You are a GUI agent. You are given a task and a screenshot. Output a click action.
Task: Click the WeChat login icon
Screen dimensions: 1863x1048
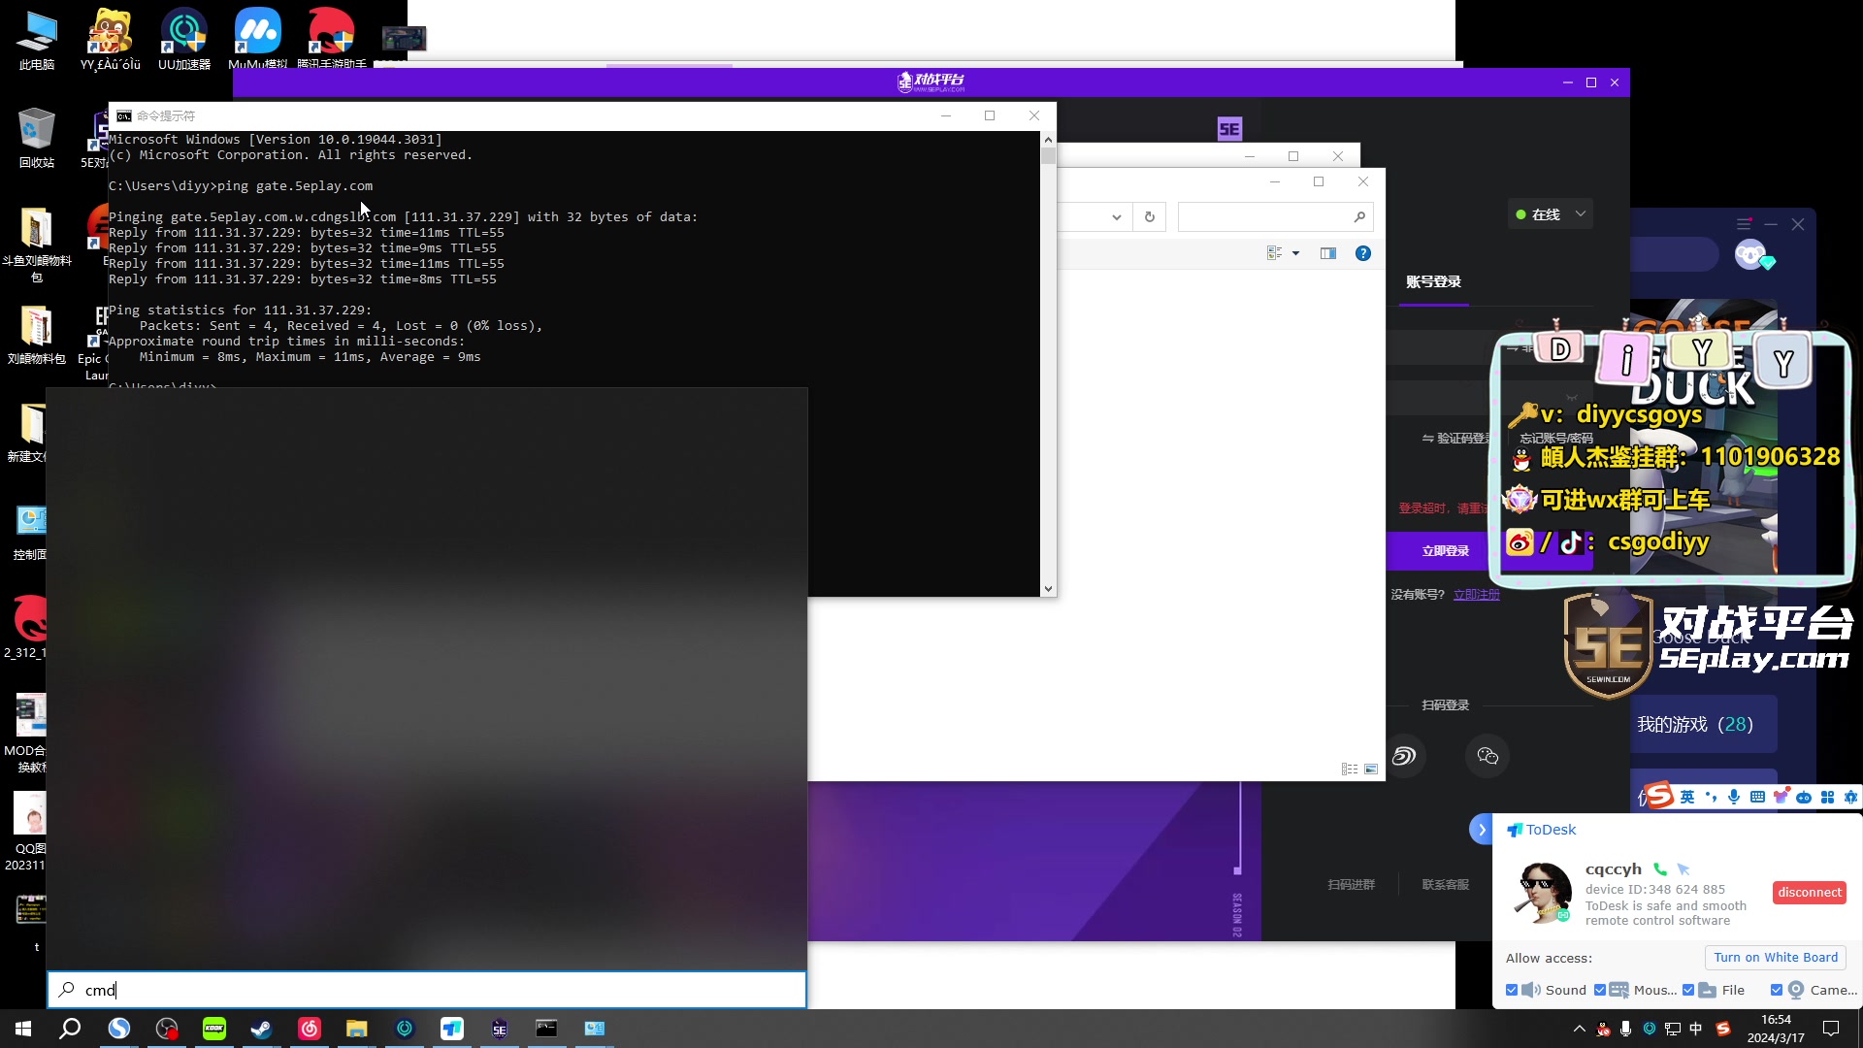tap(1487, 756)
